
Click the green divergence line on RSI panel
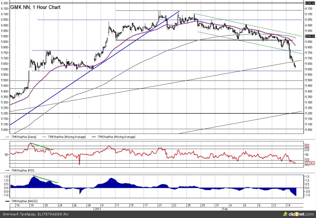(x=42, y=146)
